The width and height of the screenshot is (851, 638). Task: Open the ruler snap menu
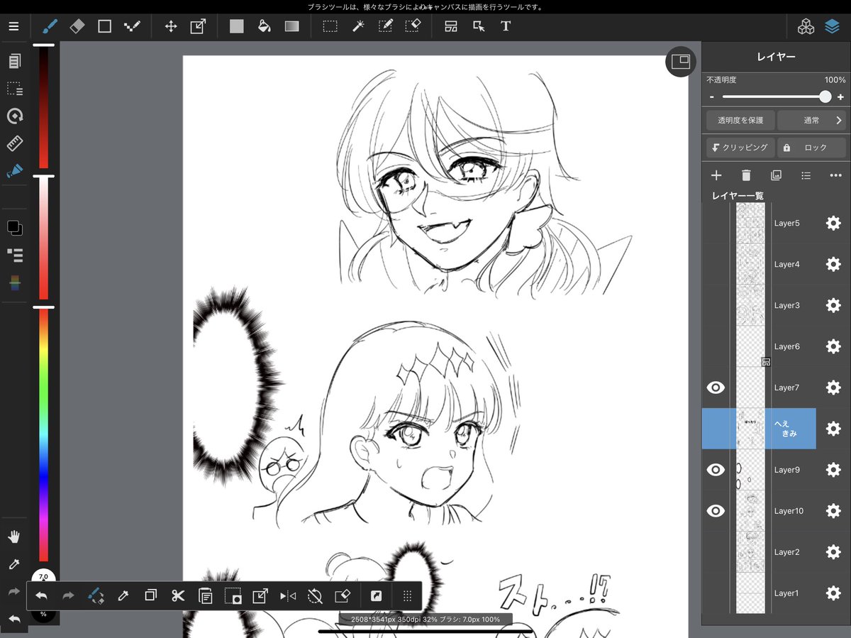14,143
